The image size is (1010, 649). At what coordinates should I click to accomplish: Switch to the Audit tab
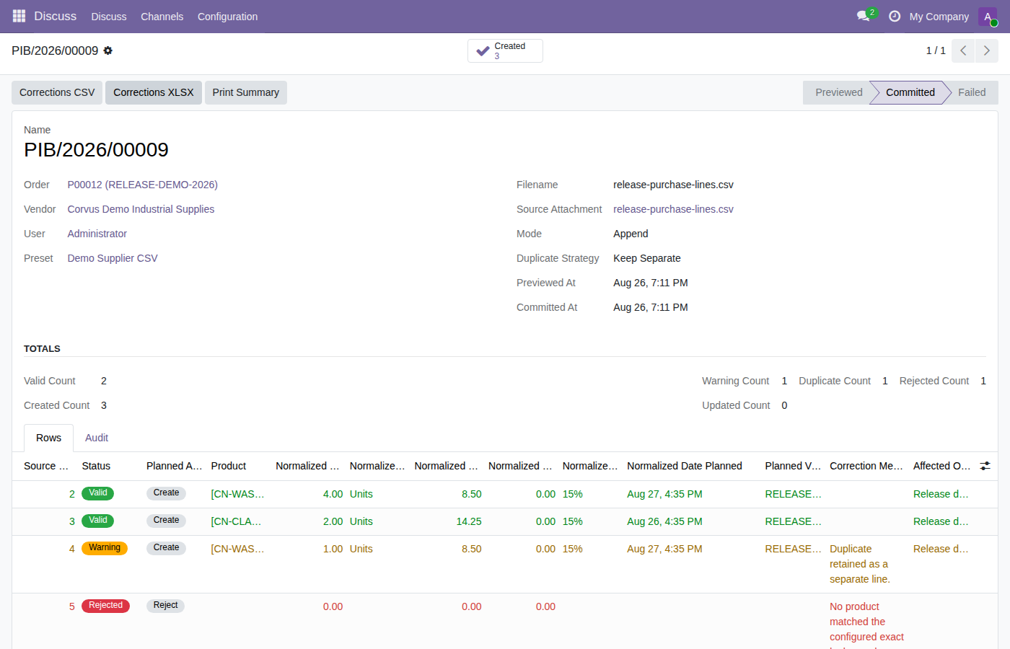(x=97, y=438)
